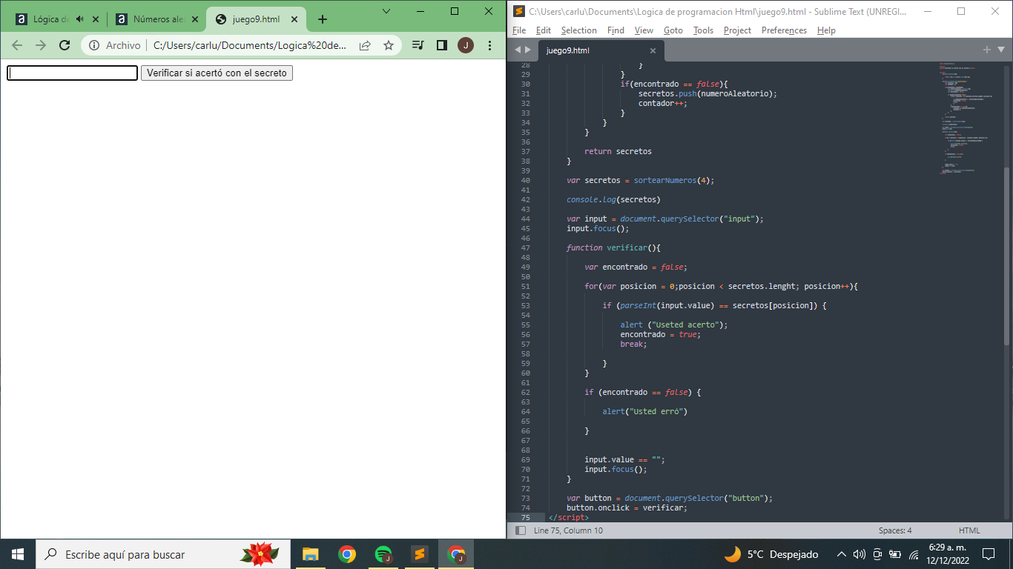This screenshot has height=569, width=1013.
Task: Click the site info icon beside Archivo
Action: [94, 45]
